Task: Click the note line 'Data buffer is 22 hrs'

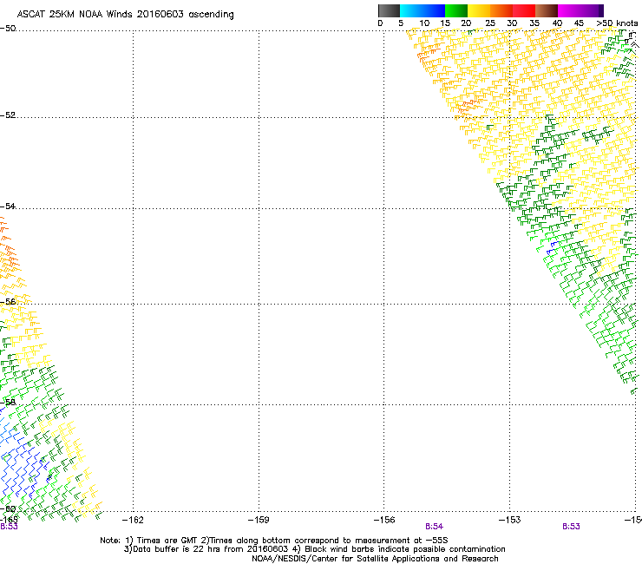Action: (x=314, y=549)
